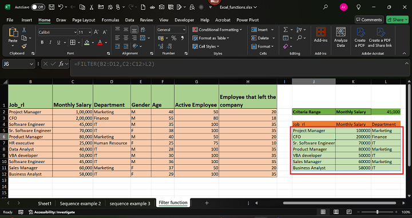Click Create a PDF icon
The height and width of the screenshot is (218, 412).
point(360,37)
